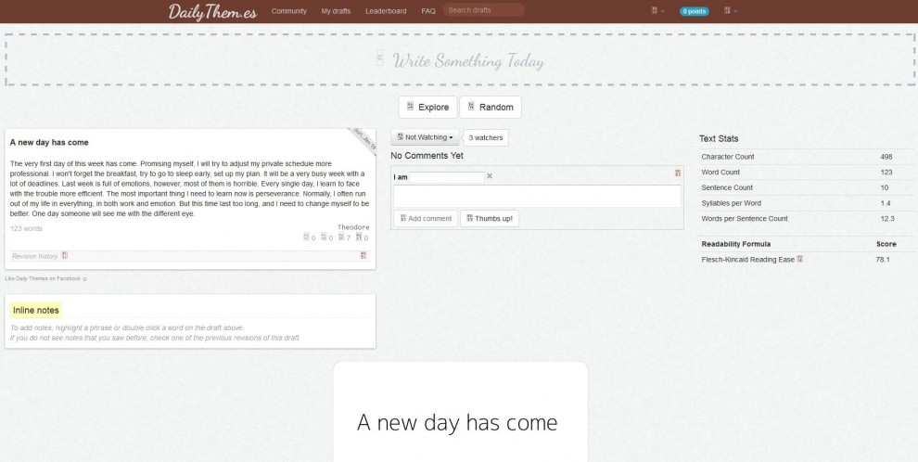This screenshot has width=918, height=462.
Task: Go to My drafts
Action: point(336,11)
